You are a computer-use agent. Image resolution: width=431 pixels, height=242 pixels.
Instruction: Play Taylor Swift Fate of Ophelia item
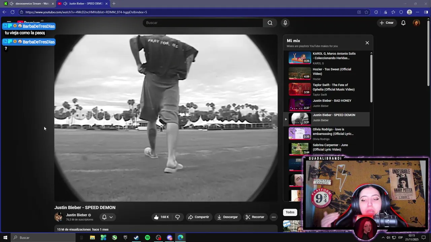coord(327,89)
